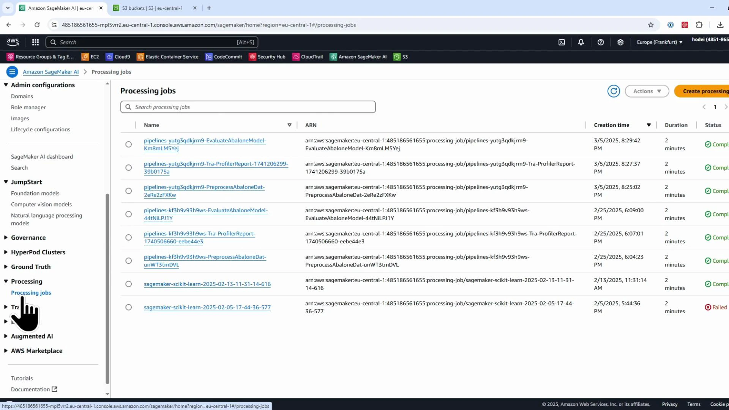
Task: Open the Actions dropdown
Action: [x=647, y=91]
